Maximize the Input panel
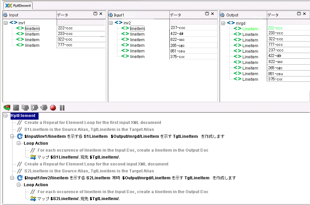The width and height of the screenshot is (310, 205). point(95,14)
